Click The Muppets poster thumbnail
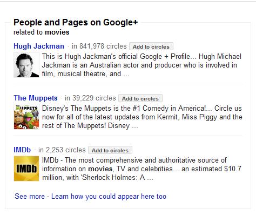The width and height of the screenshot is (256, 215). (x=26, y=117)
